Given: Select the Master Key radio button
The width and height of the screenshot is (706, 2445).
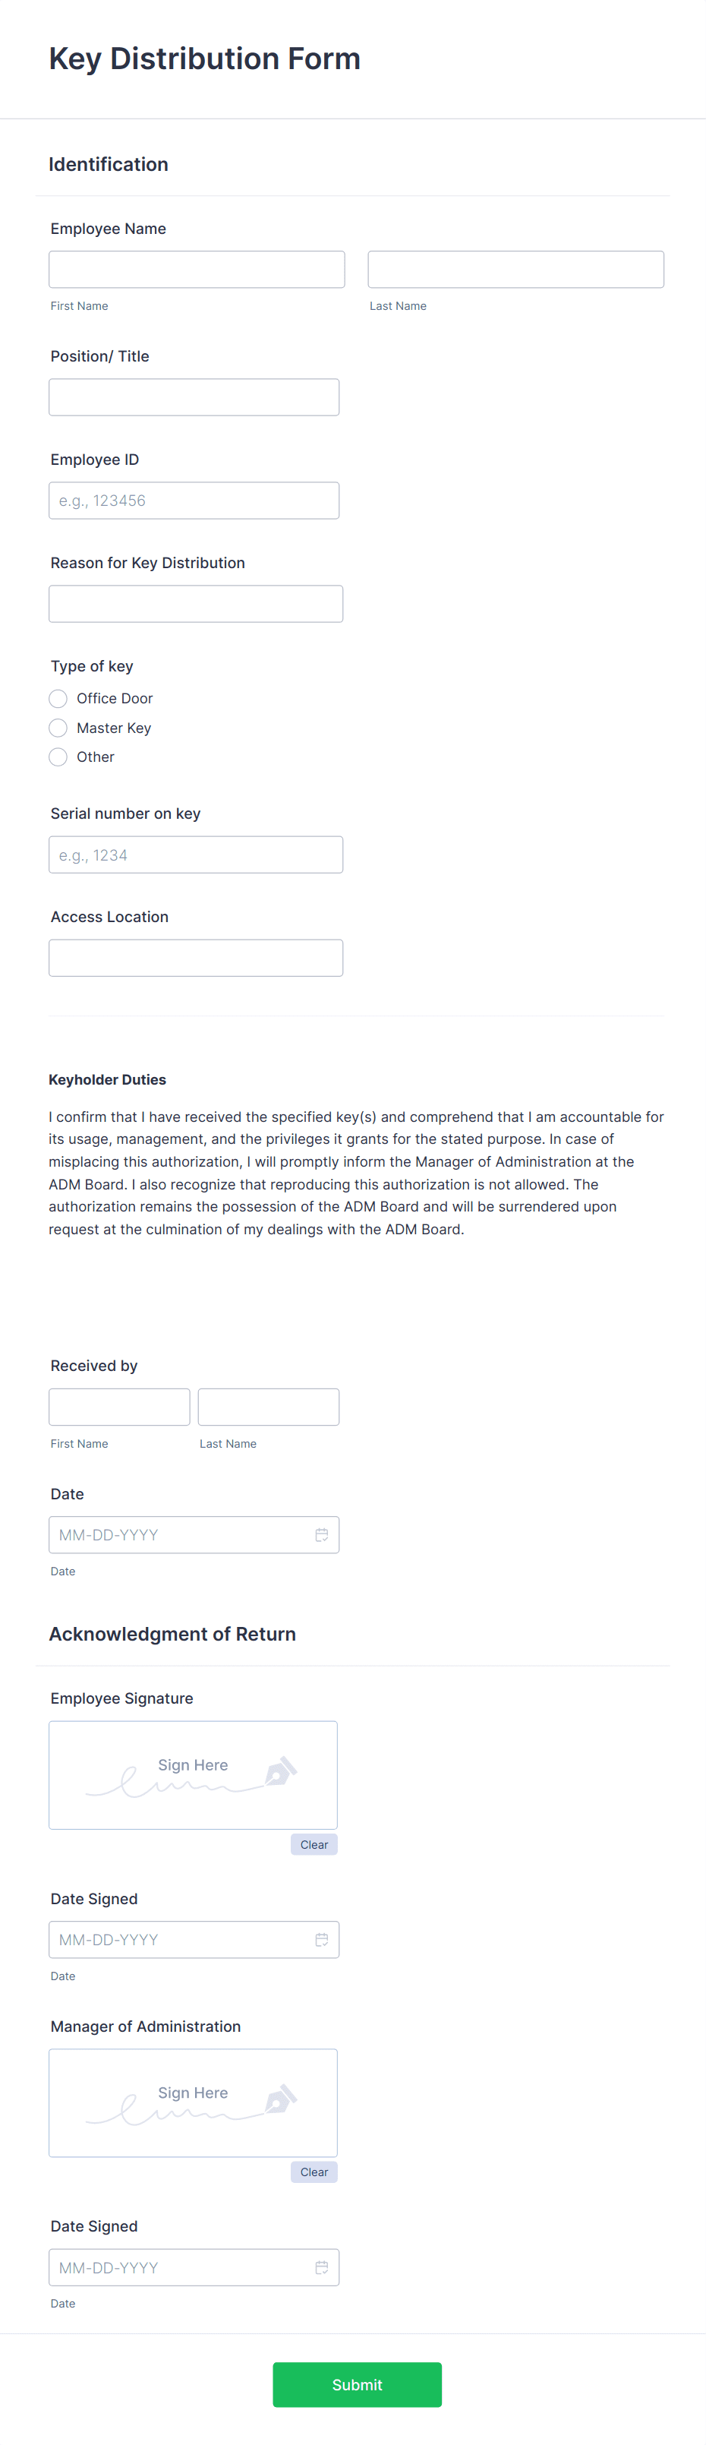Looking at the screenshot, I should point(58,728).
